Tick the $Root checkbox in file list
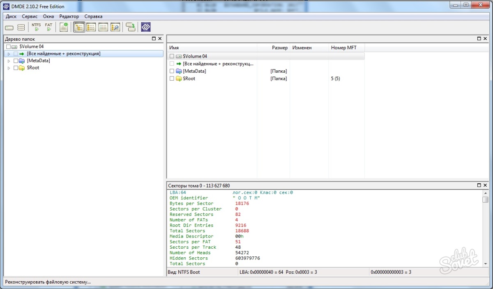 click(172, 79)
